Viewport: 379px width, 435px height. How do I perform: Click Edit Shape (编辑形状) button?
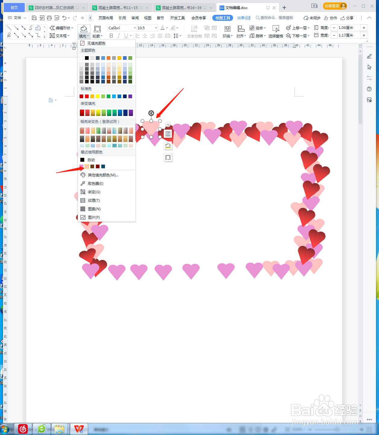62,28
